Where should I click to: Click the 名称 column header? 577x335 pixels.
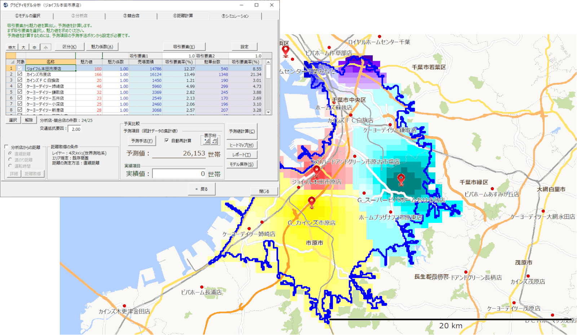[x=50, y=62]
